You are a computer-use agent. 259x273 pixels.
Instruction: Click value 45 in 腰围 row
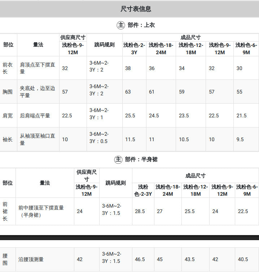(x=160, y=259)
